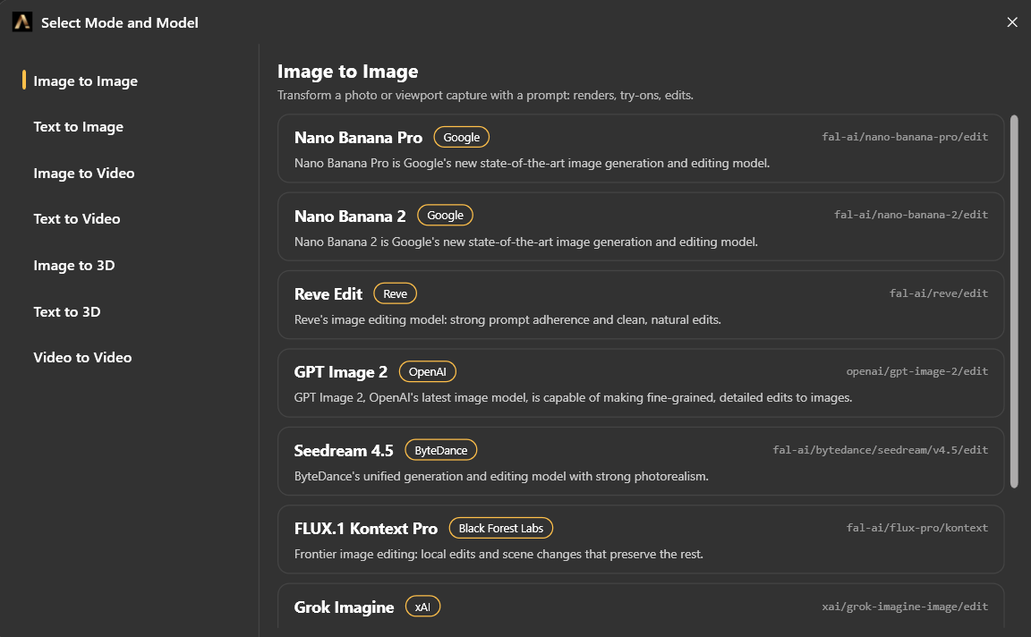Switch to Text to Image mode
This screenshot has width=1031, height=637.
[78, 127]
